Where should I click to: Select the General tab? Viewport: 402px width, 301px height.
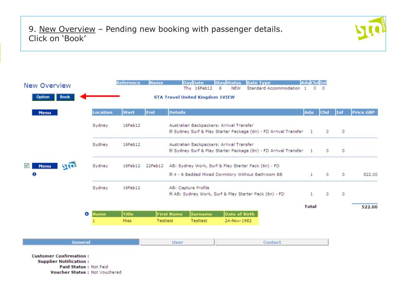click(81, 242)
